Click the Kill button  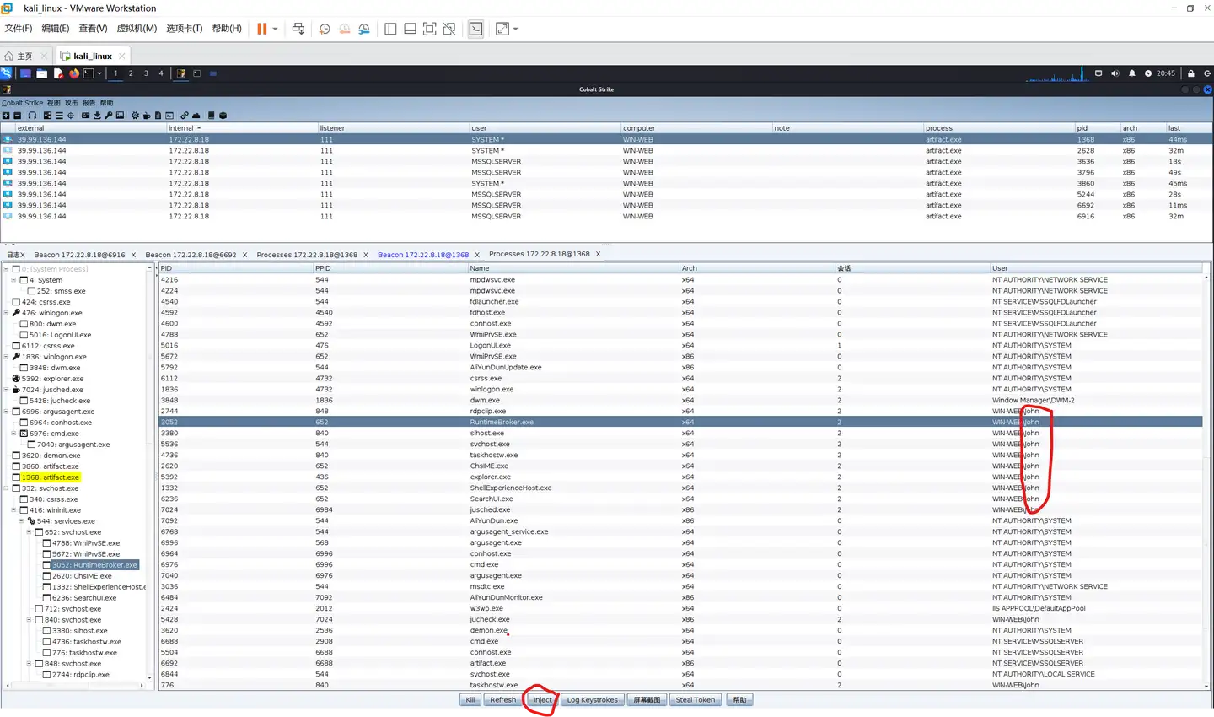470,700
